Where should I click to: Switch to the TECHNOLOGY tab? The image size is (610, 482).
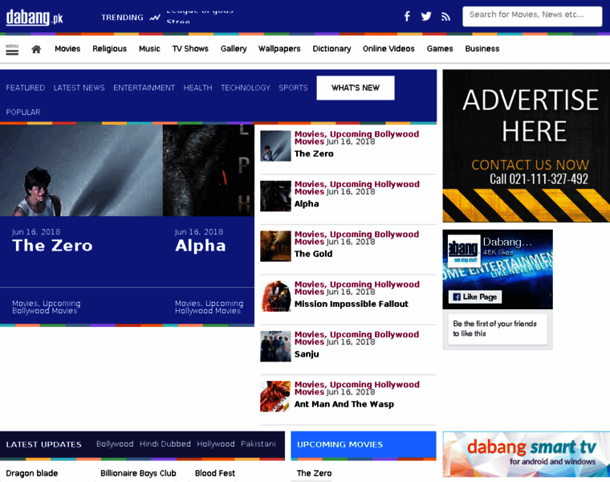(245, 88)
